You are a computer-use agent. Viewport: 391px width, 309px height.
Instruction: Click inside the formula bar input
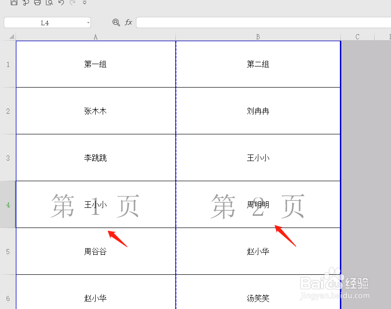coord(263,22)
